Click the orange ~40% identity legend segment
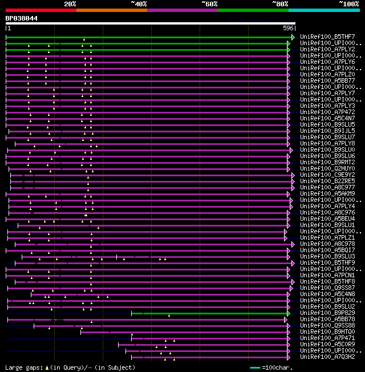365x372 pixels. [112, 10]
